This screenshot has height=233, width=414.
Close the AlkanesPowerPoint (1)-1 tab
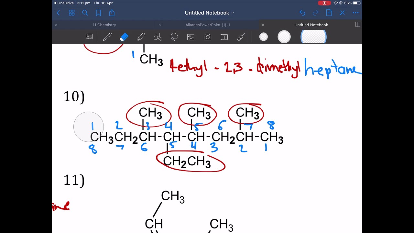[x=159, y=25]
